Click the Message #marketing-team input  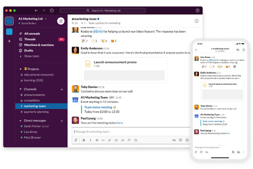coord(131,131)
